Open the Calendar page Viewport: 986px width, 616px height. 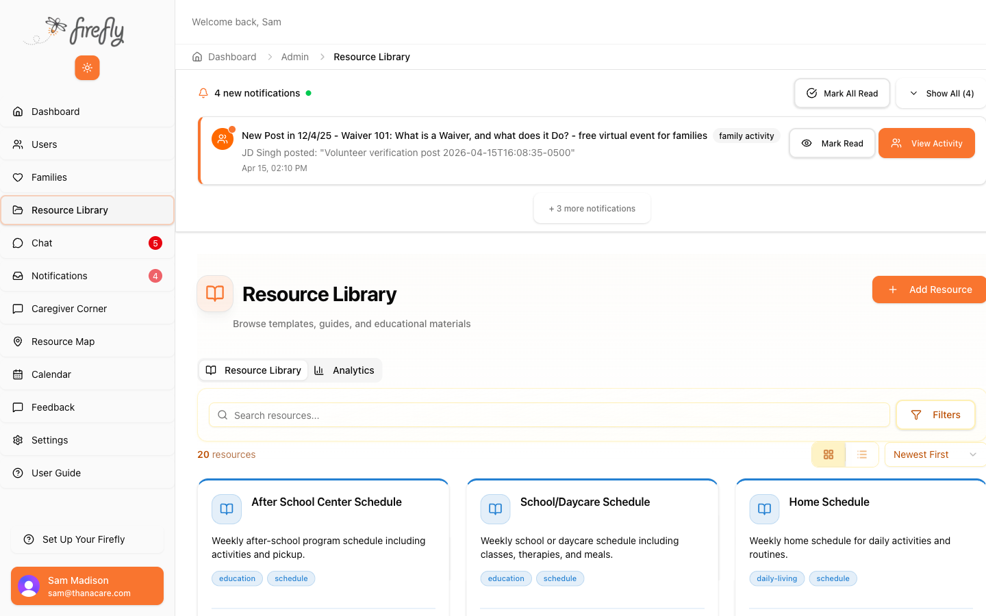tap(87, 374)
